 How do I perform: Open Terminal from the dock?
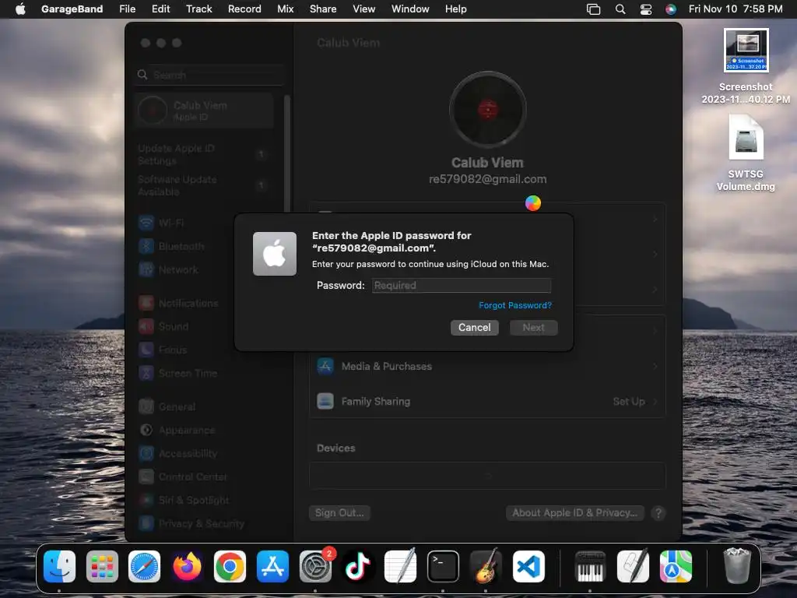click(443, 566)
